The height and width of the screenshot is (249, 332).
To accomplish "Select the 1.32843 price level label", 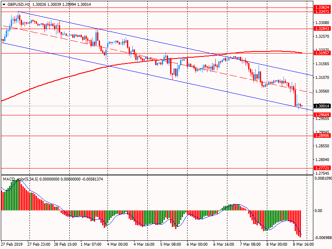I will 322,29.
